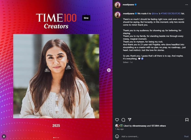Click in the 'Add a comment...' field

151,136
